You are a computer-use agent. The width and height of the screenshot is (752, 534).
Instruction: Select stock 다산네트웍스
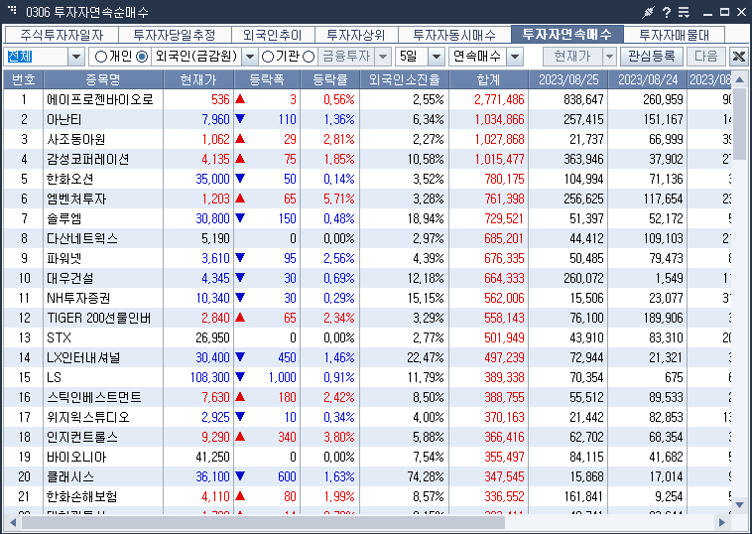[82, 238]
